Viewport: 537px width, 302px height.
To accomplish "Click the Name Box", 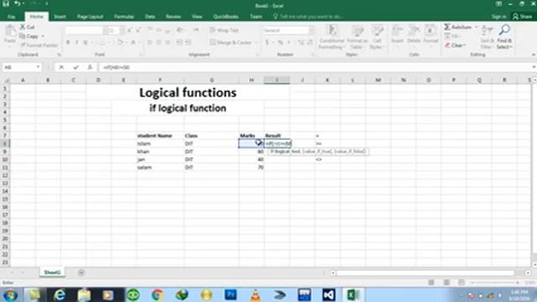I will click(x=21, y=67).
